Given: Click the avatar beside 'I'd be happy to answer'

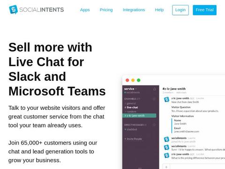Looking at the screenshot, I should [x=166, y=147].
